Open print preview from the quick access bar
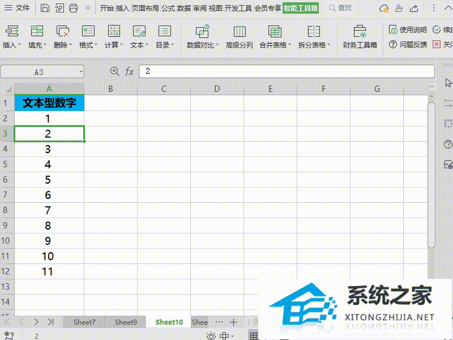 [59, 8]
